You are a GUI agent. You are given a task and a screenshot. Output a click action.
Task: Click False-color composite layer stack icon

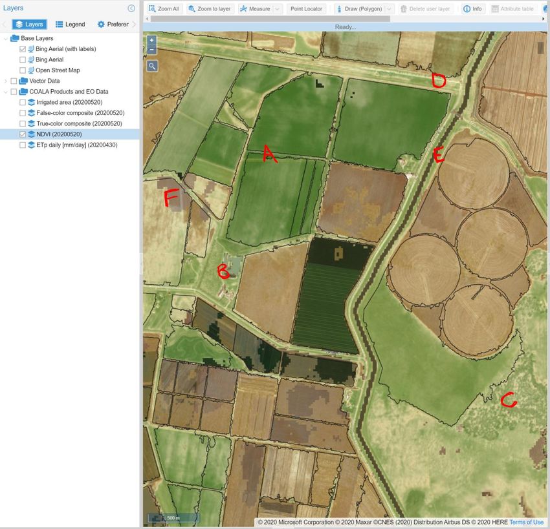(x=31, y=113)
